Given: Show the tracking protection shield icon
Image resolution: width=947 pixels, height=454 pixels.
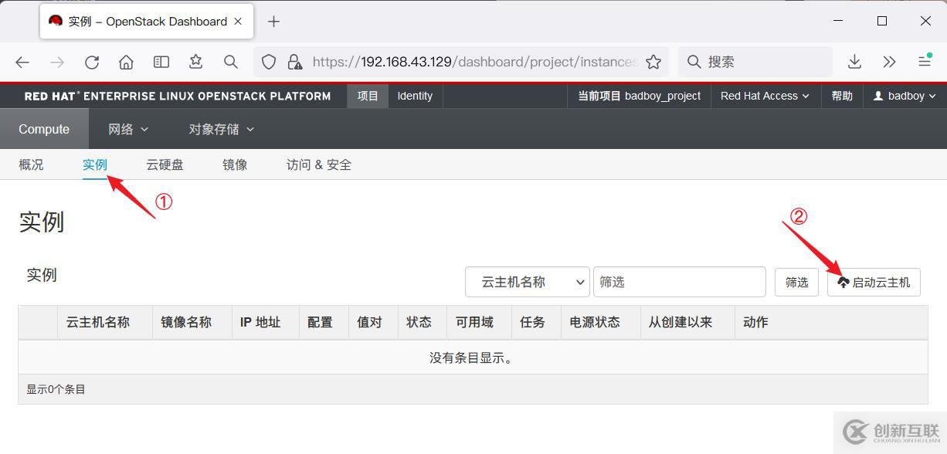Looking at the screenshot, I should [269, 63].
